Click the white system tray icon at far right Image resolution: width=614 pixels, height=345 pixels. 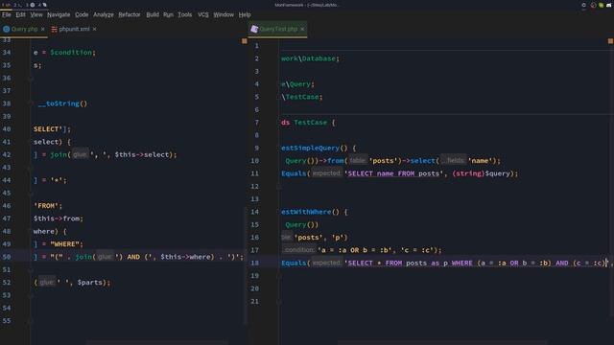click(x=609, y=5)
